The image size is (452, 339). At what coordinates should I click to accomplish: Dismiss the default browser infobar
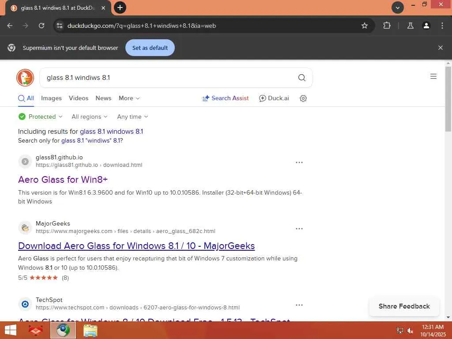440,48
